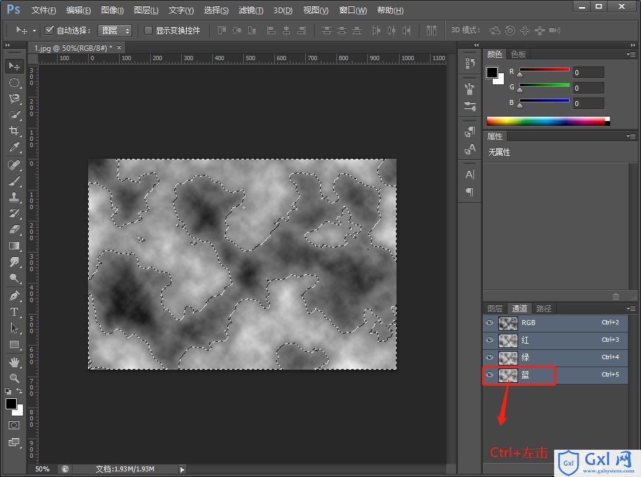Image resolution: width=641 pixels, height=477 pixels.
Task: Select the Zoom tool
Action: click(x=14, y=378)
